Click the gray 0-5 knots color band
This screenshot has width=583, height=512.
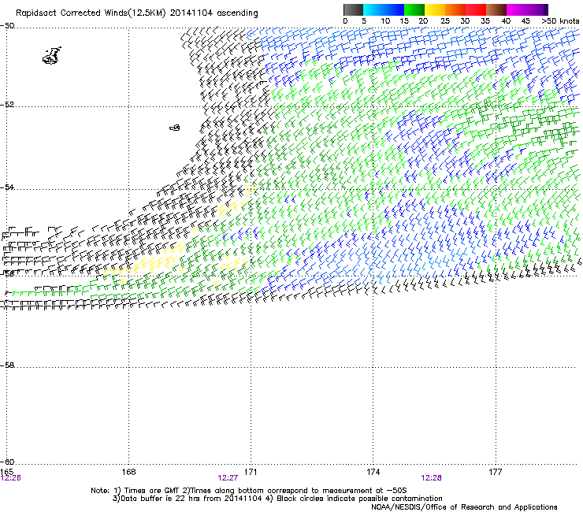click(353, 9)
